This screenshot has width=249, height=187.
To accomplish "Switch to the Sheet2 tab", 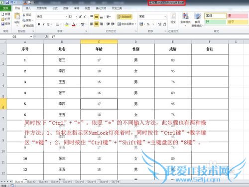I will coord(31,182).
